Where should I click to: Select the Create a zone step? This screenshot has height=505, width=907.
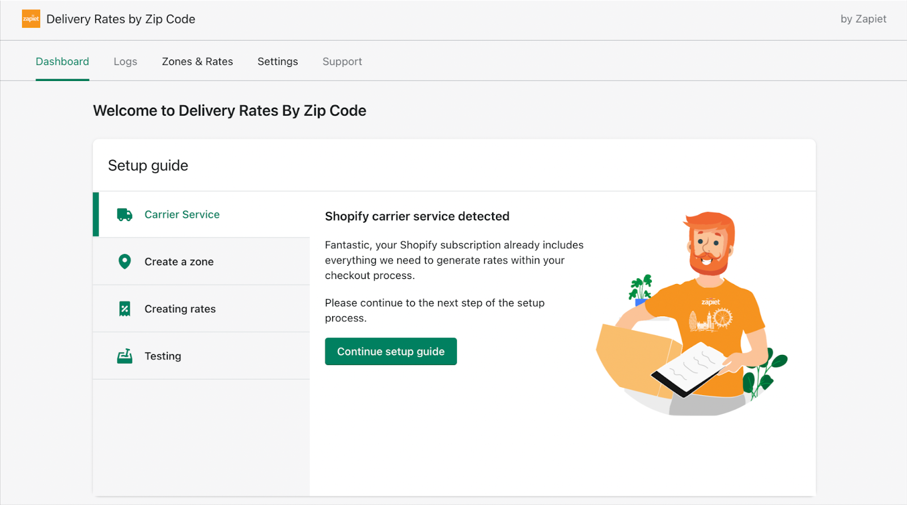(x=201, y=261)
